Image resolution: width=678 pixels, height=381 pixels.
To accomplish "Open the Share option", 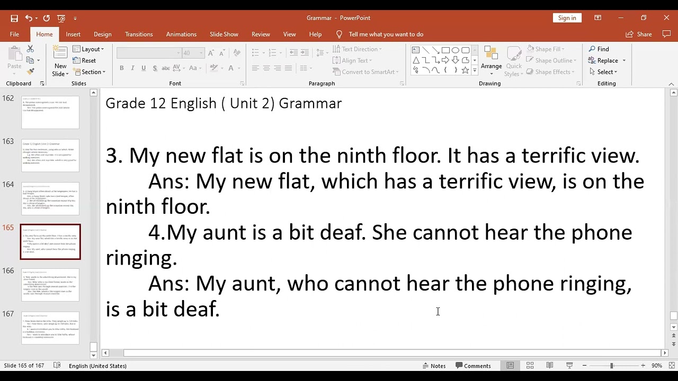I will tap(639, 34).
